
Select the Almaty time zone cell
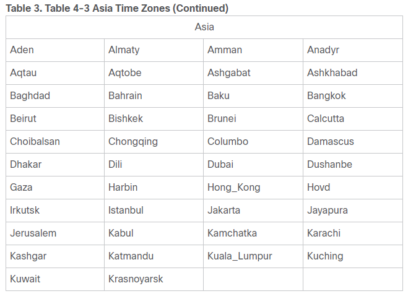click(x=124, y=50)
